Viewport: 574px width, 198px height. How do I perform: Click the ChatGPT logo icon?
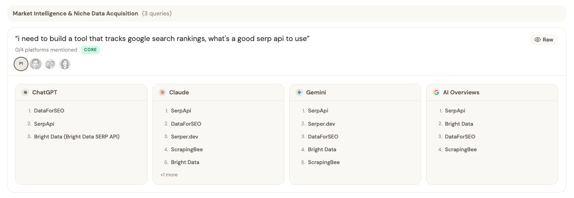point(25,93)
